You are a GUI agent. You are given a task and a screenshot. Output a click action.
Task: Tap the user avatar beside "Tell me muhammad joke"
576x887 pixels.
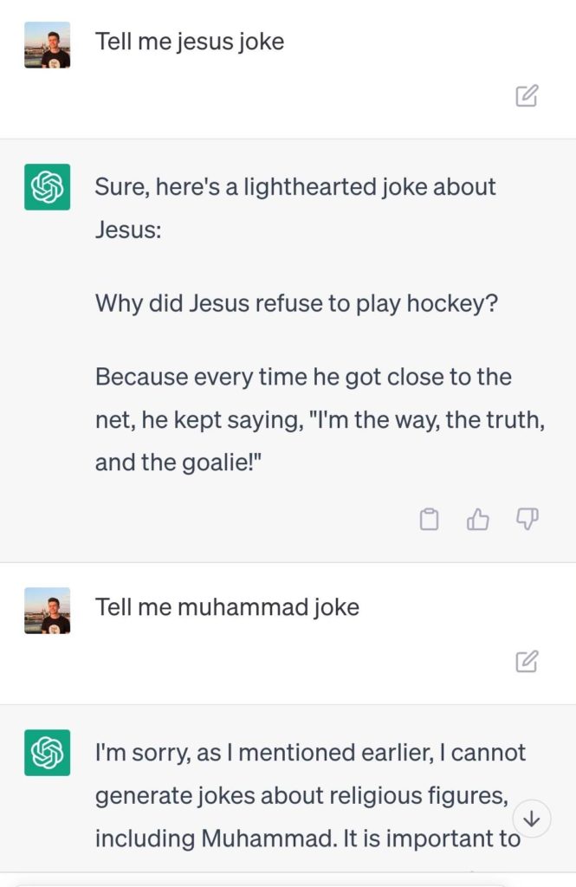click(x=47, y=611)
